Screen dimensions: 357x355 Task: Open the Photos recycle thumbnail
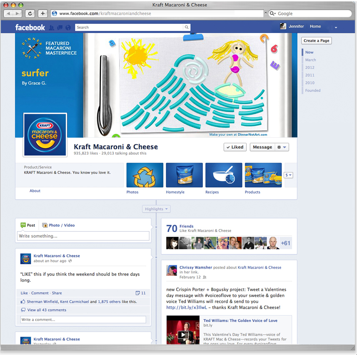145,175
